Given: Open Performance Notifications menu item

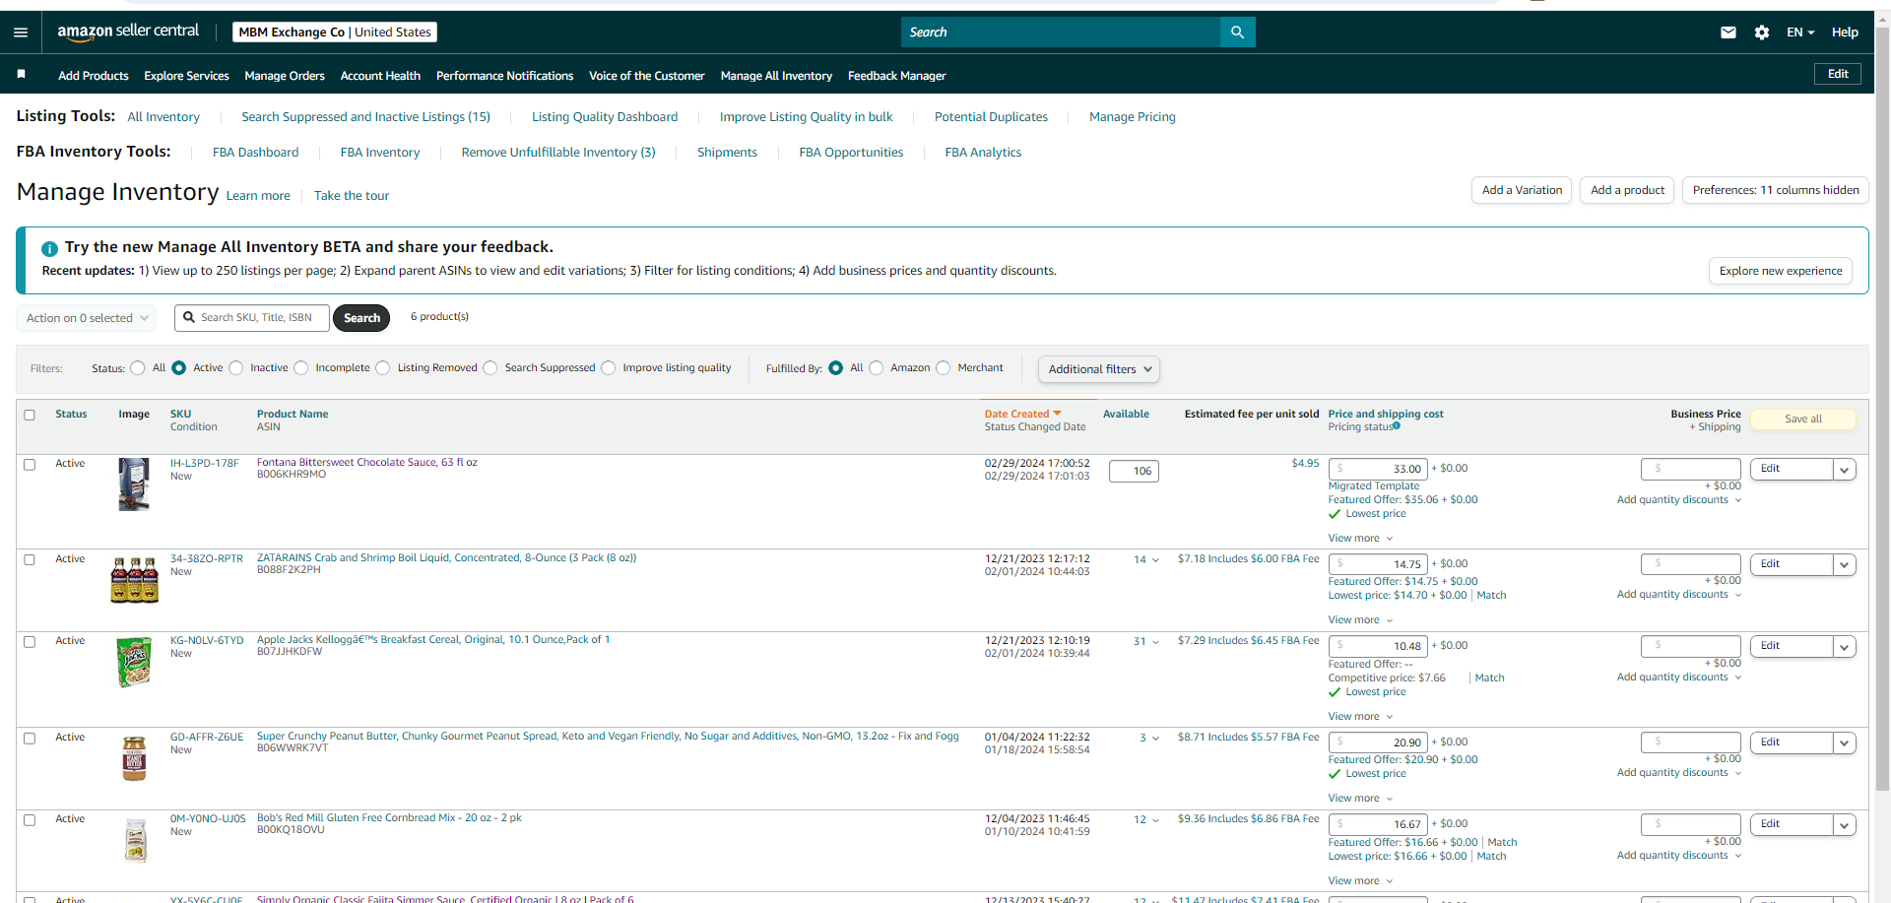Looking at the screenshot, I should coord(504,76).
